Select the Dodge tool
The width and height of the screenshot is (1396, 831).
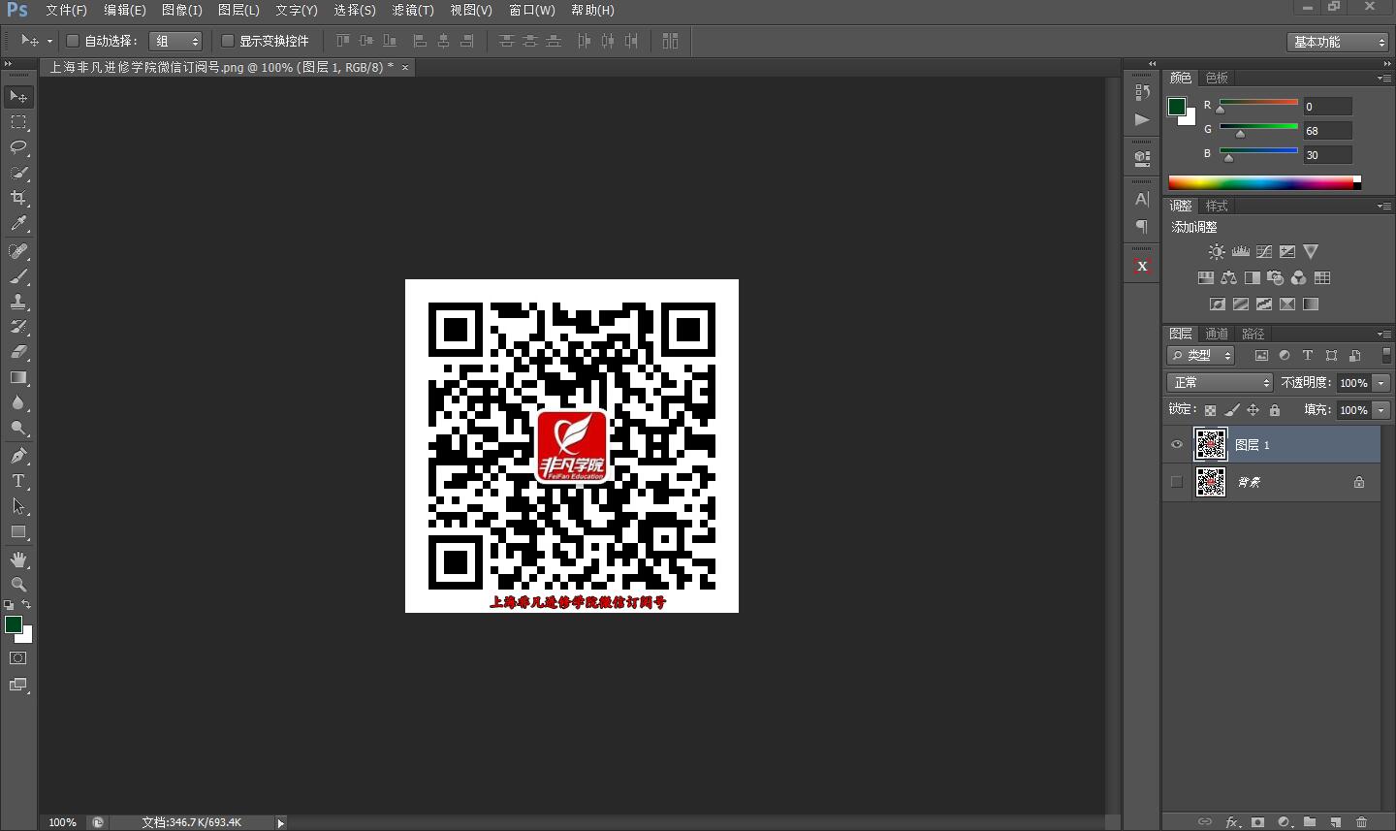pos(18,428)
